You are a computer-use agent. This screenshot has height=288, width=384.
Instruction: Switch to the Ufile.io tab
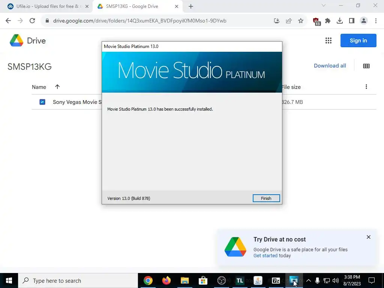[48, 6]
